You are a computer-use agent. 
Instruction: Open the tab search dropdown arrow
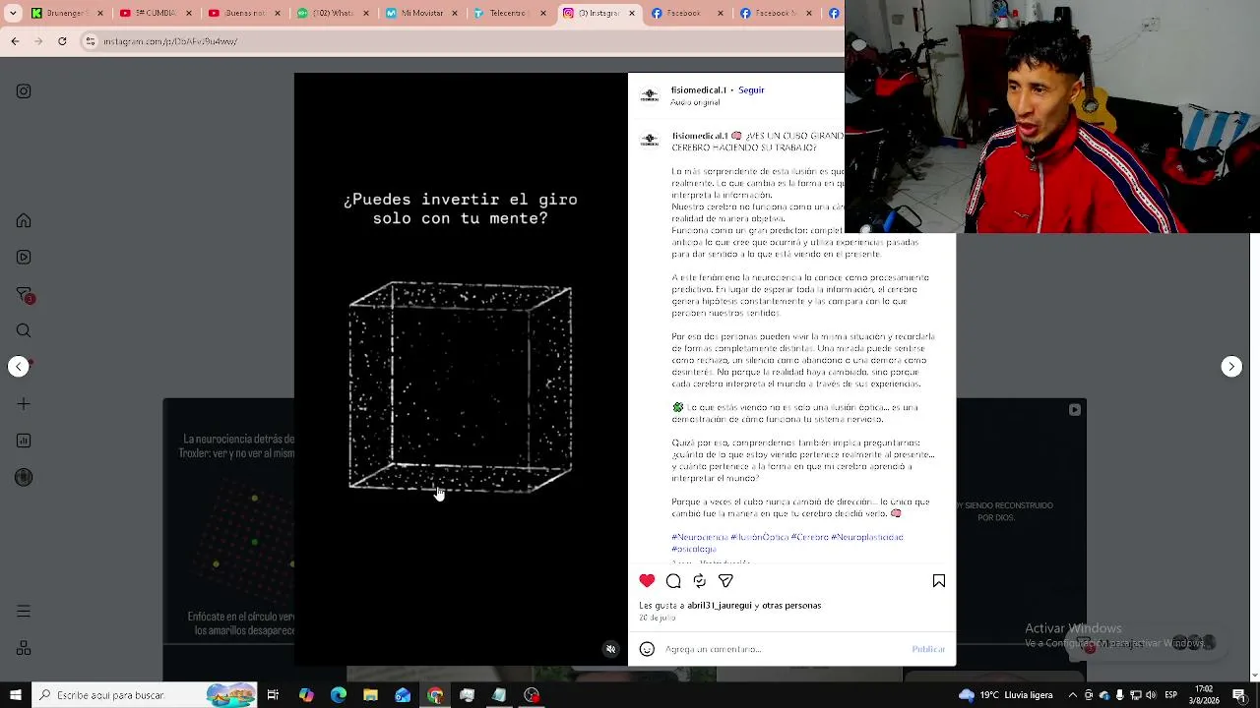point(11,13)
